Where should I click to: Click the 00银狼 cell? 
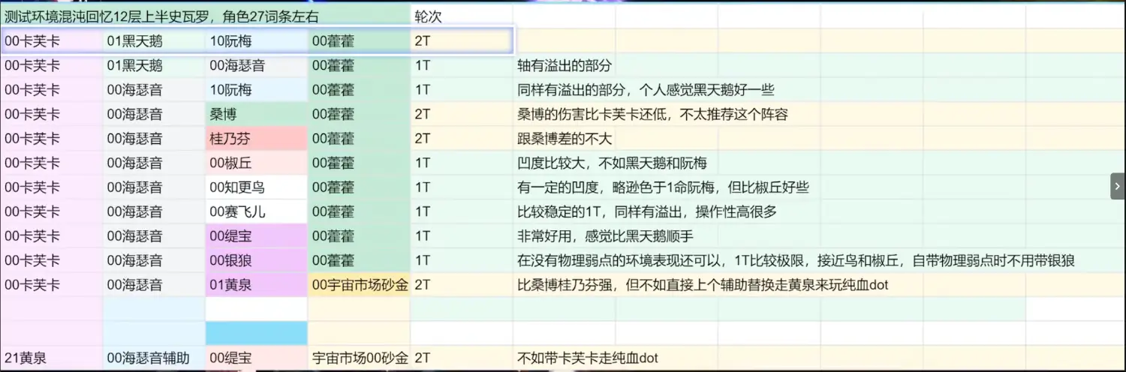click(x=255, y=260)
